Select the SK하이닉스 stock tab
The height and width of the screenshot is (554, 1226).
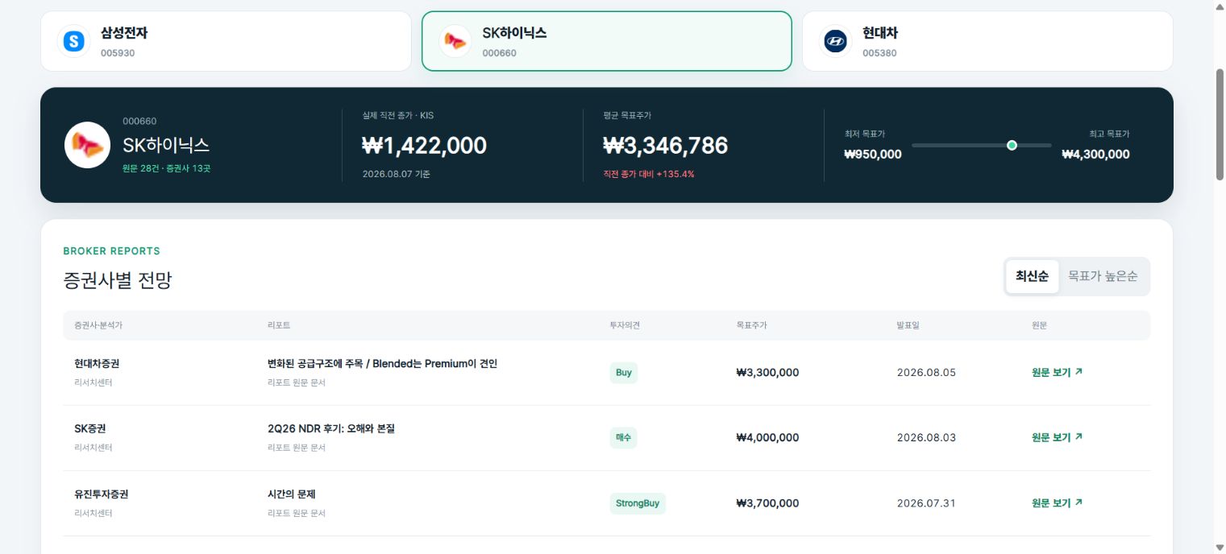pyautogui.click(x=607, y=41)
